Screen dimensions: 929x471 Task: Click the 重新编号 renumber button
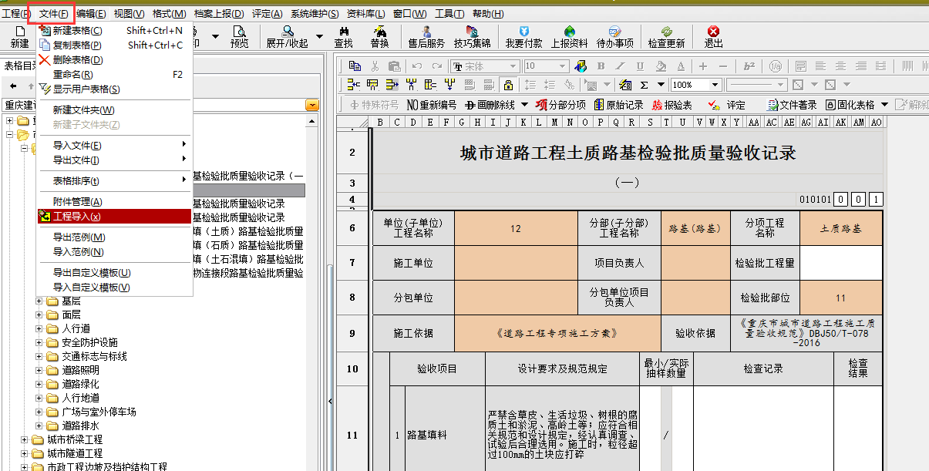pos(431,105)
